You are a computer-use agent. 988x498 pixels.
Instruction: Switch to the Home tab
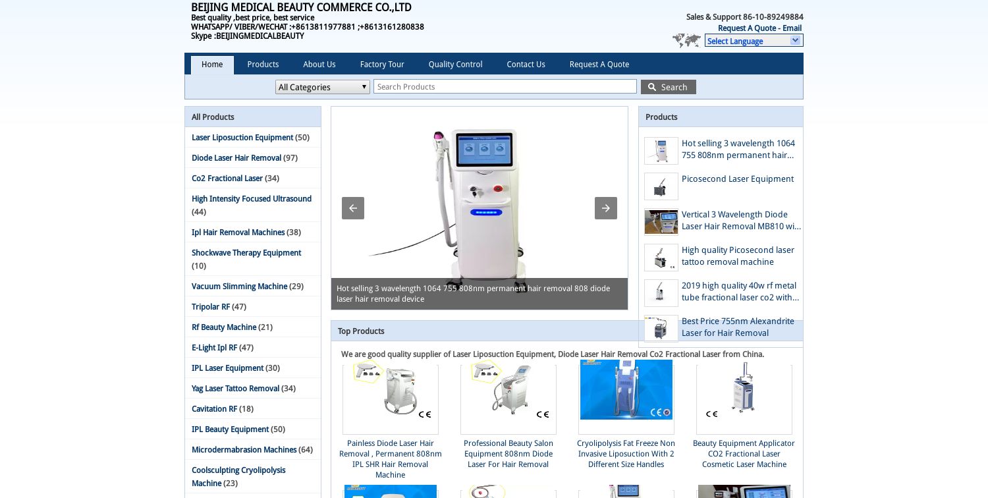tap(212, 65)
